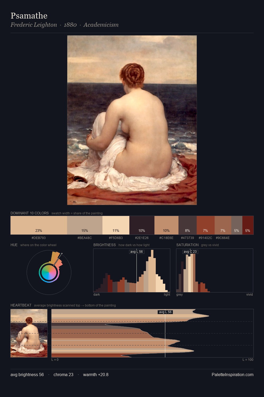Screen dimensions: 264x397
Task: Click the 'light' label under the Brightness histogram
Action: click(x=167, y=295)
